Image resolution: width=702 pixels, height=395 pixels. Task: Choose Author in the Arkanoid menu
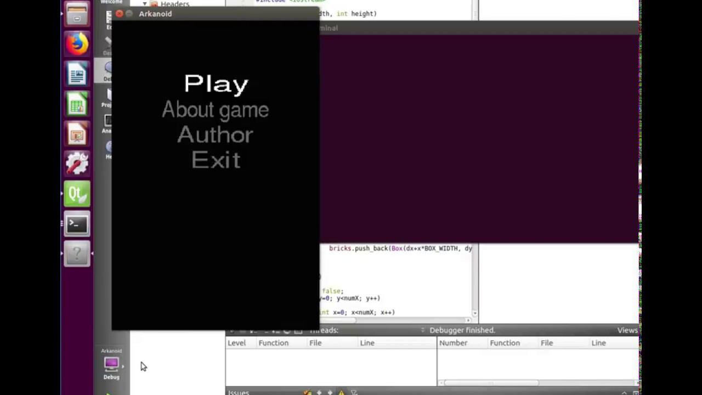click(216, 134)
